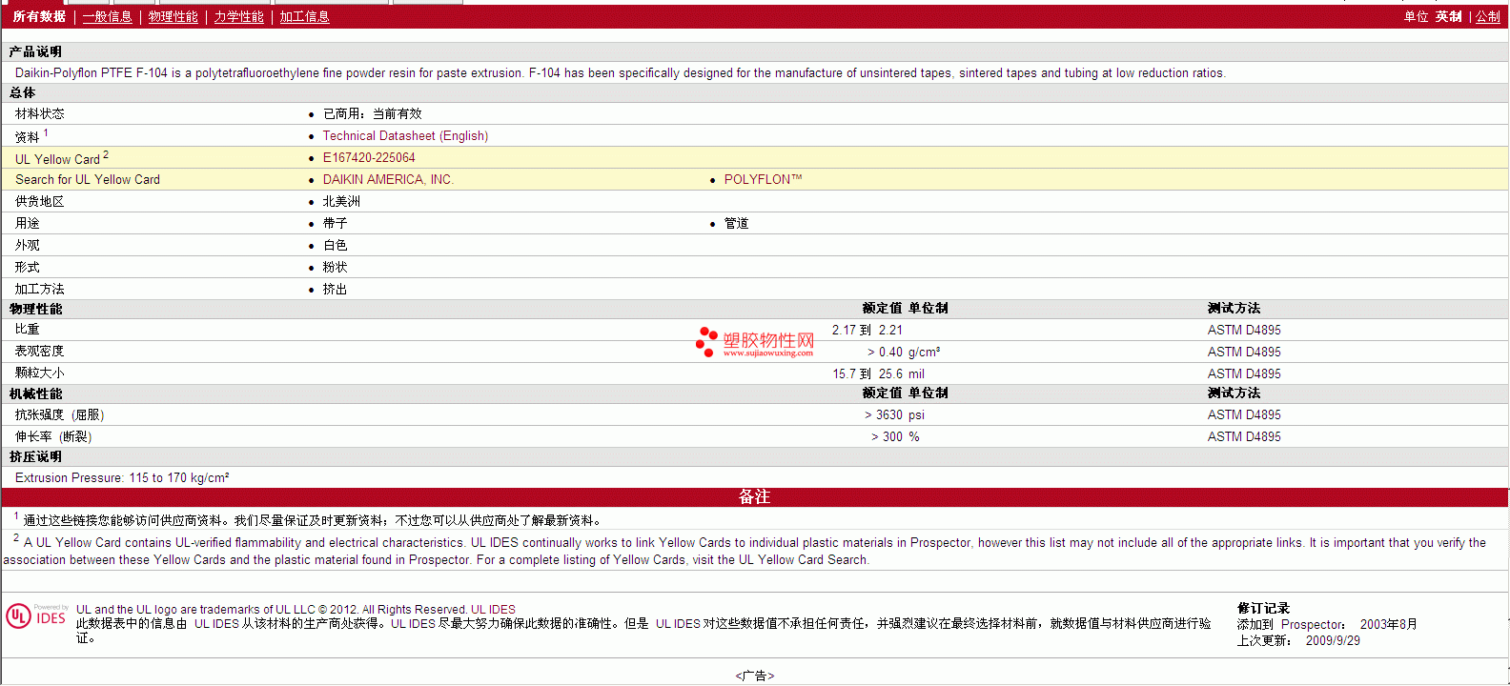
Task: Select the 15.7 到 25.6 mil value
Action: (x=879, y=374)
